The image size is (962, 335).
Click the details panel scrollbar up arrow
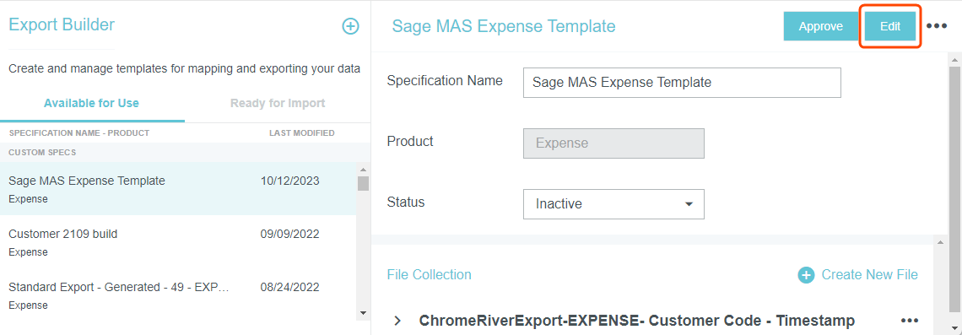(954, 59)
